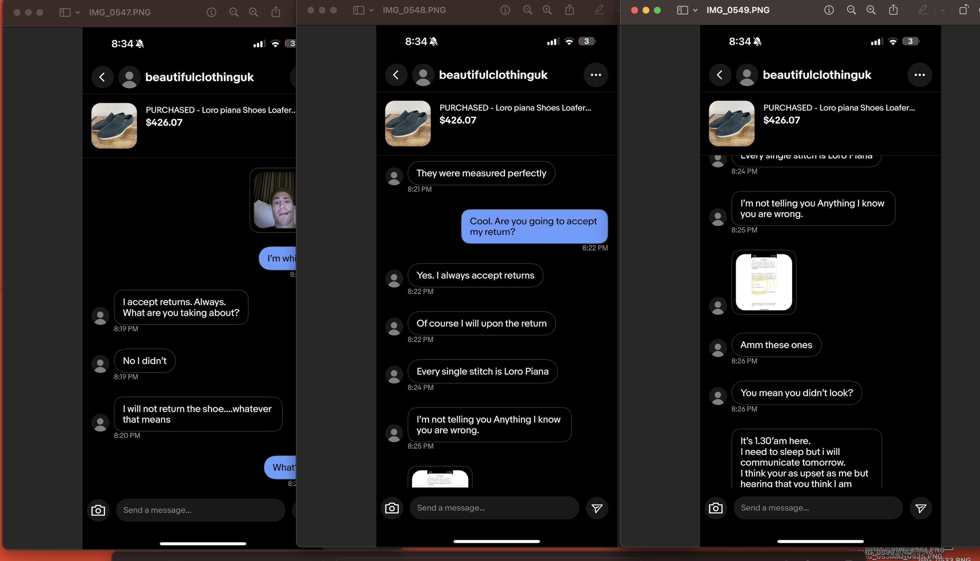Tap the send arrow in the IMG_0548 chat
This screenshot has height=561, width=980.
[x=597, y=508]
